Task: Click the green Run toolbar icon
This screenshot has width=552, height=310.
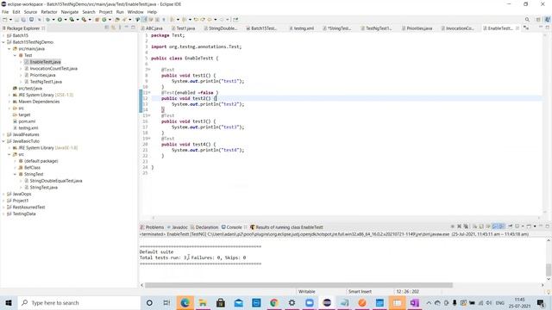Action: tap(60, 20)
